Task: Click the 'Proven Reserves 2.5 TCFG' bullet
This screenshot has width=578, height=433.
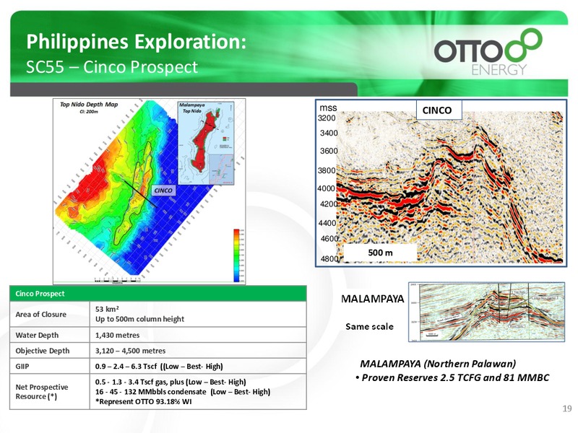Action: (452, 377)
